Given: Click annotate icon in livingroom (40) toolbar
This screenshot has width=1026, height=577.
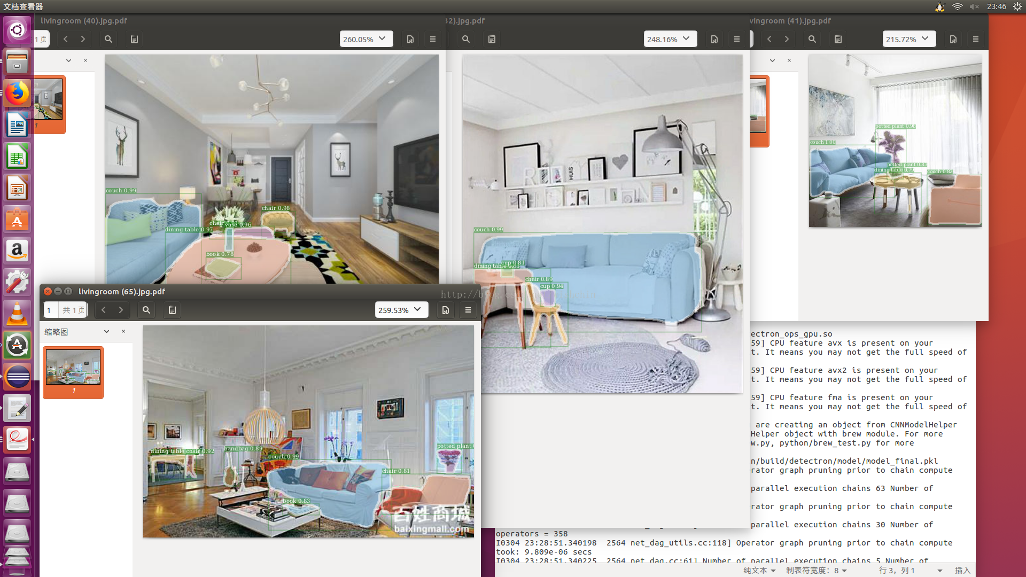Looking at the screenshot, I should [x=135, y=39].
